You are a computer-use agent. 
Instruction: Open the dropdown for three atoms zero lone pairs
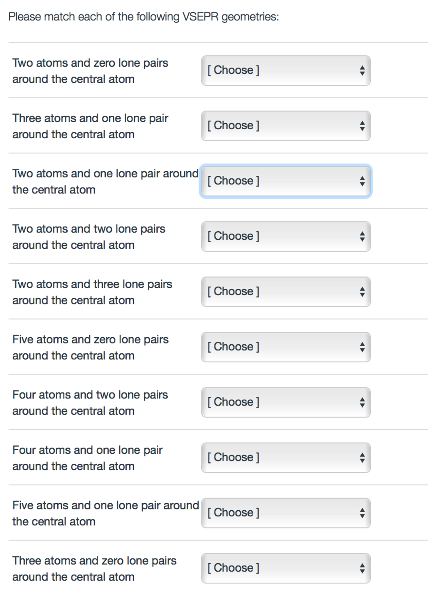(285, 567)
